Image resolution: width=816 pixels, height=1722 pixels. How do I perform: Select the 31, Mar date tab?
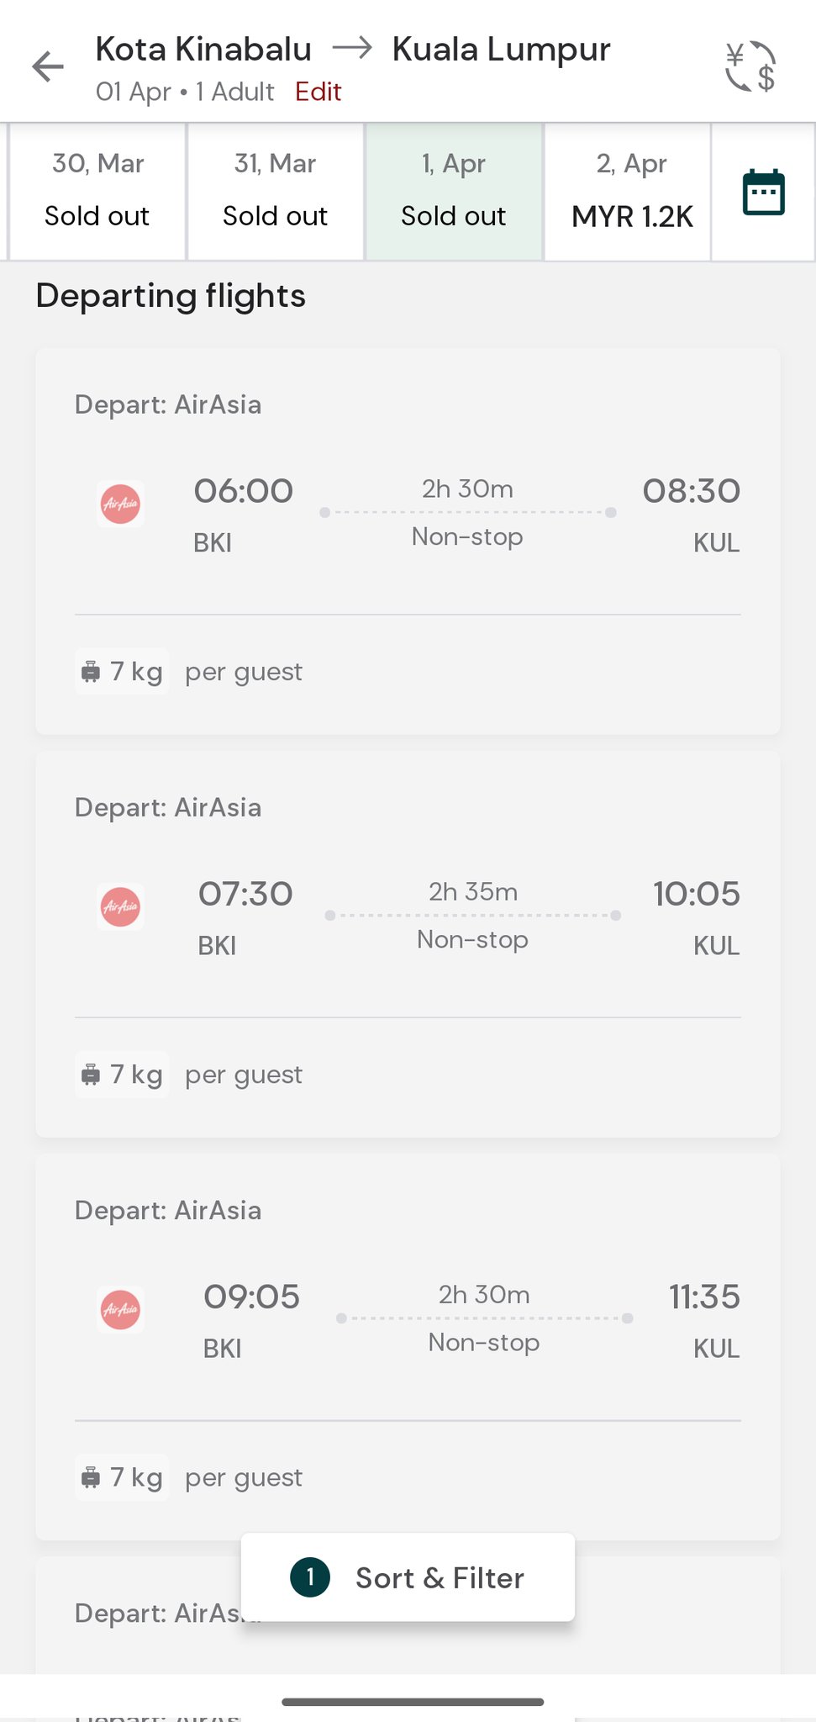pos(275,191)
